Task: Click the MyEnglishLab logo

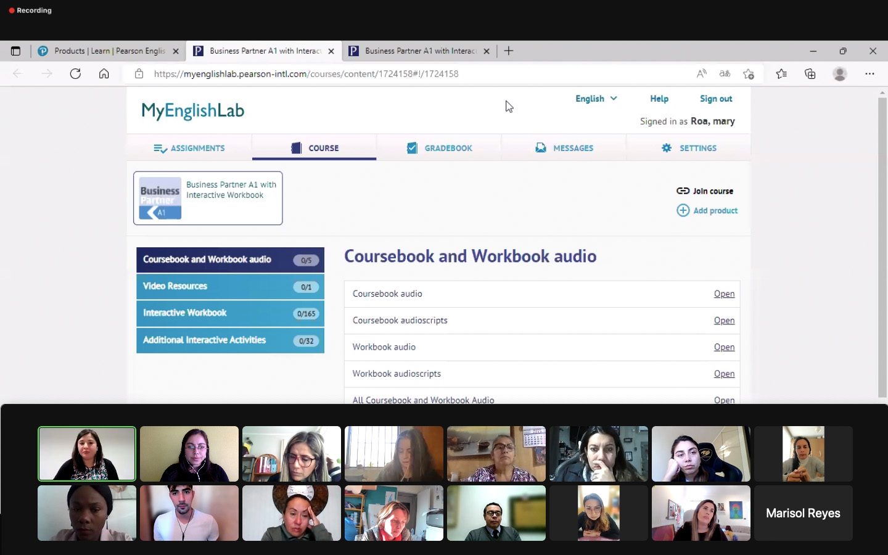Action: (x=193, y=111)
